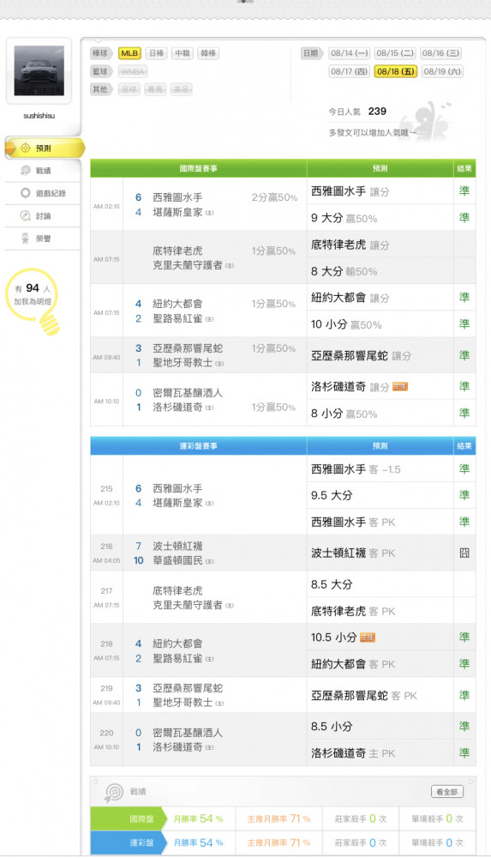Click 亞歷桑那響尾蛇 客 PK prediction
The height and width of the screenshot is (858, 491).
(x=363, y=696)
